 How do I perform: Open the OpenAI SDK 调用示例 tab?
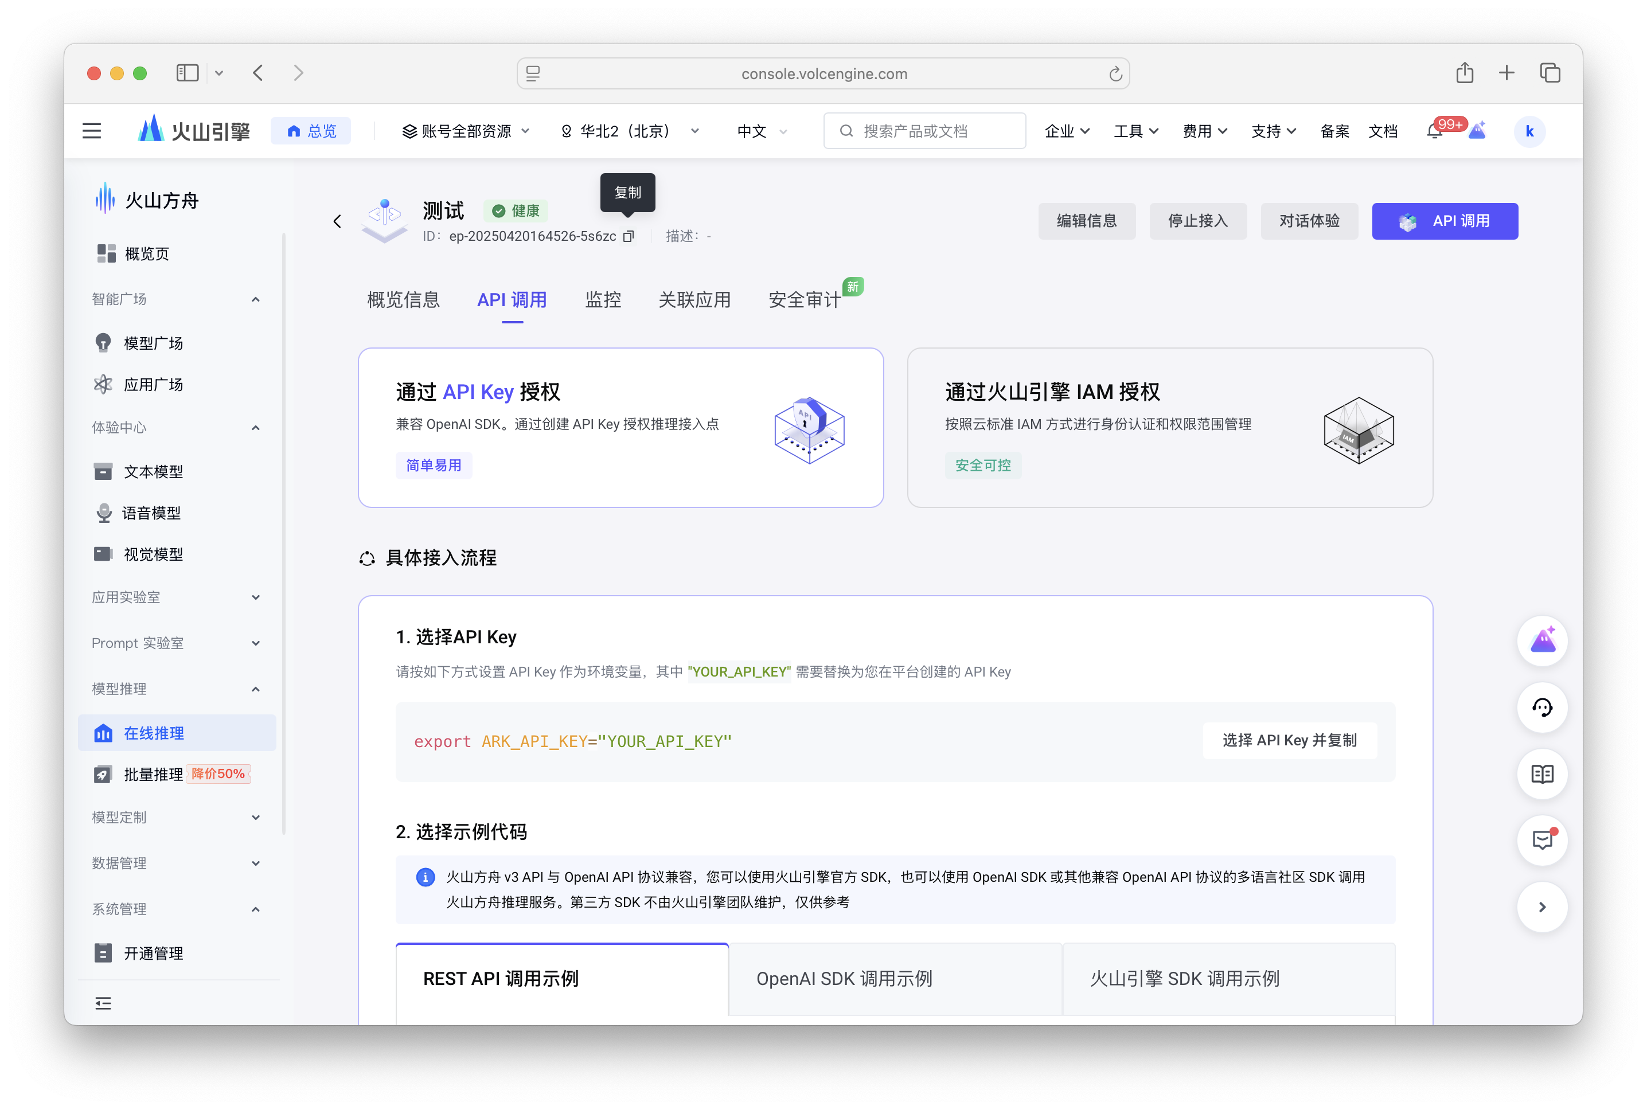click(844, 978)
